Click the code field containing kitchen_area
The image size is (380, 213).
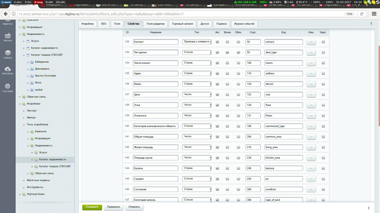pos(284,158)
